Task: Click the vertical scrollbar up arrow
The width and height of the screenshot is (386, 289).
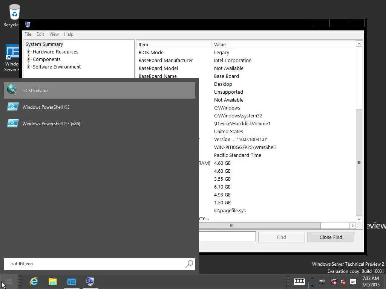Action: [x=359, y=44]
